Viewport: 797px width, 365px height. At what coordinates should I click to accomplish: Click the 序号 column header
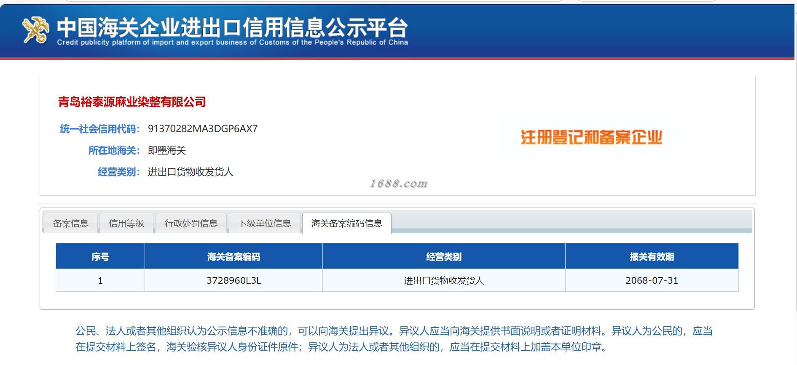click(100, 256)
